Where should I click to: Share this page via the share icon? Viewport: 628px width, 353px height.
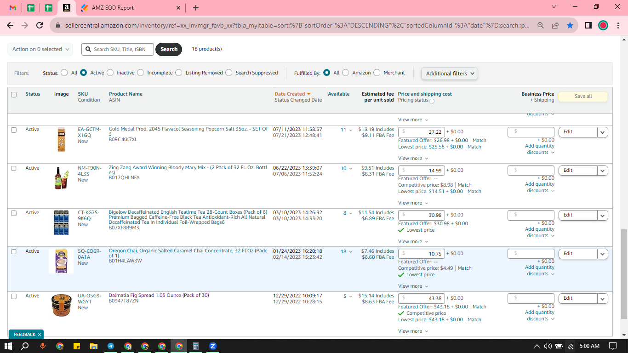pos(555,25)
